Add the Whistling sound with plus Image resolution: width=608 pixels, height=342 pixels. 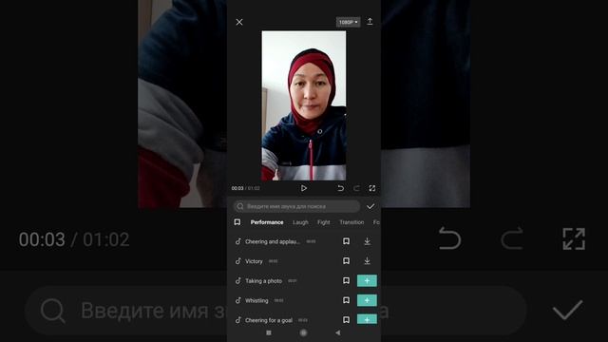click(367, 300)
